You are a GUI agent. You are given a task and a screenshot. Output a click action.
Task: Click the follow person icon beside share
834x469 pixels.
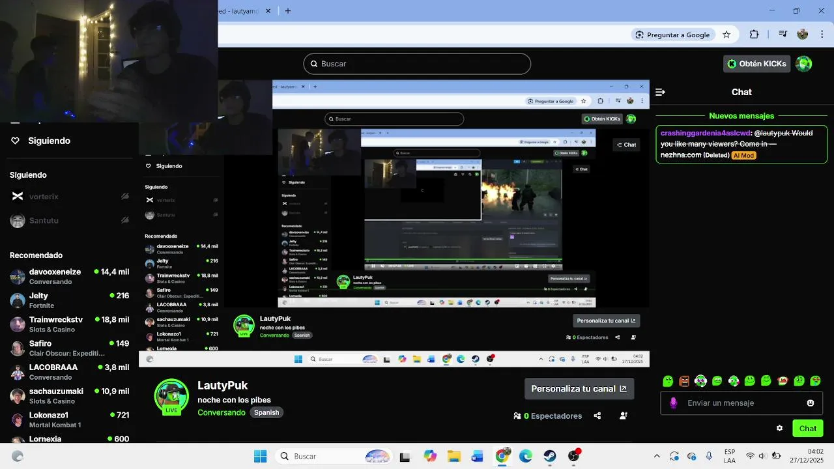pos(624,416)
